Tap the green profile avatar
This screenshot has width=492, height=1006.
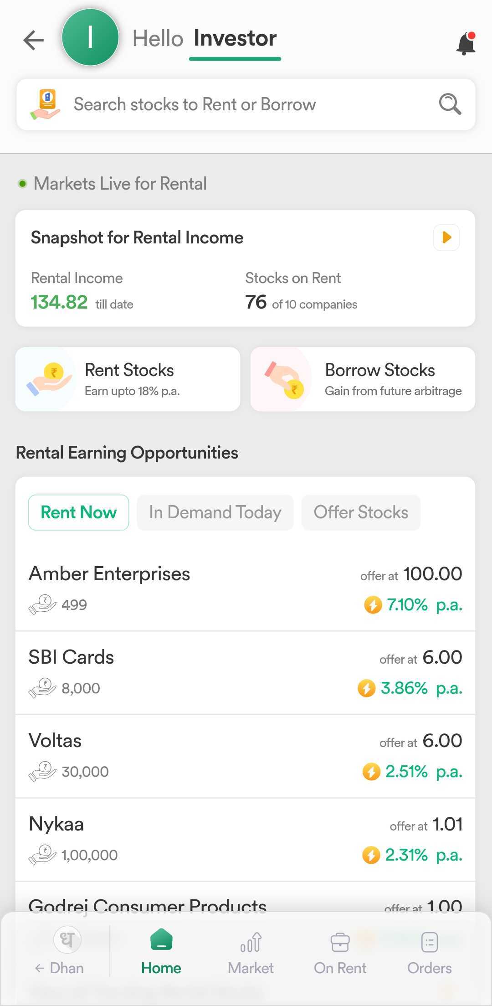(x=90, y=37)
